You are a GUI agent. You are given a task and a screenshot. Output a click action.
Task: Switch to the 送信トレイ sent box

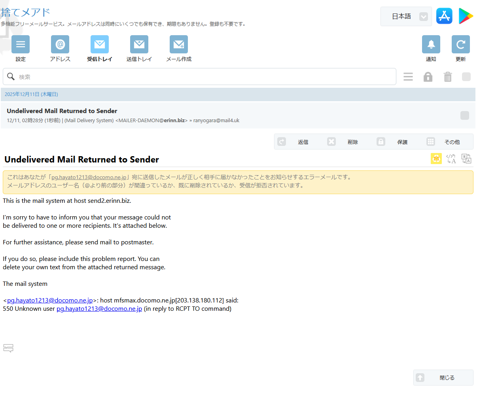[139, 44]
